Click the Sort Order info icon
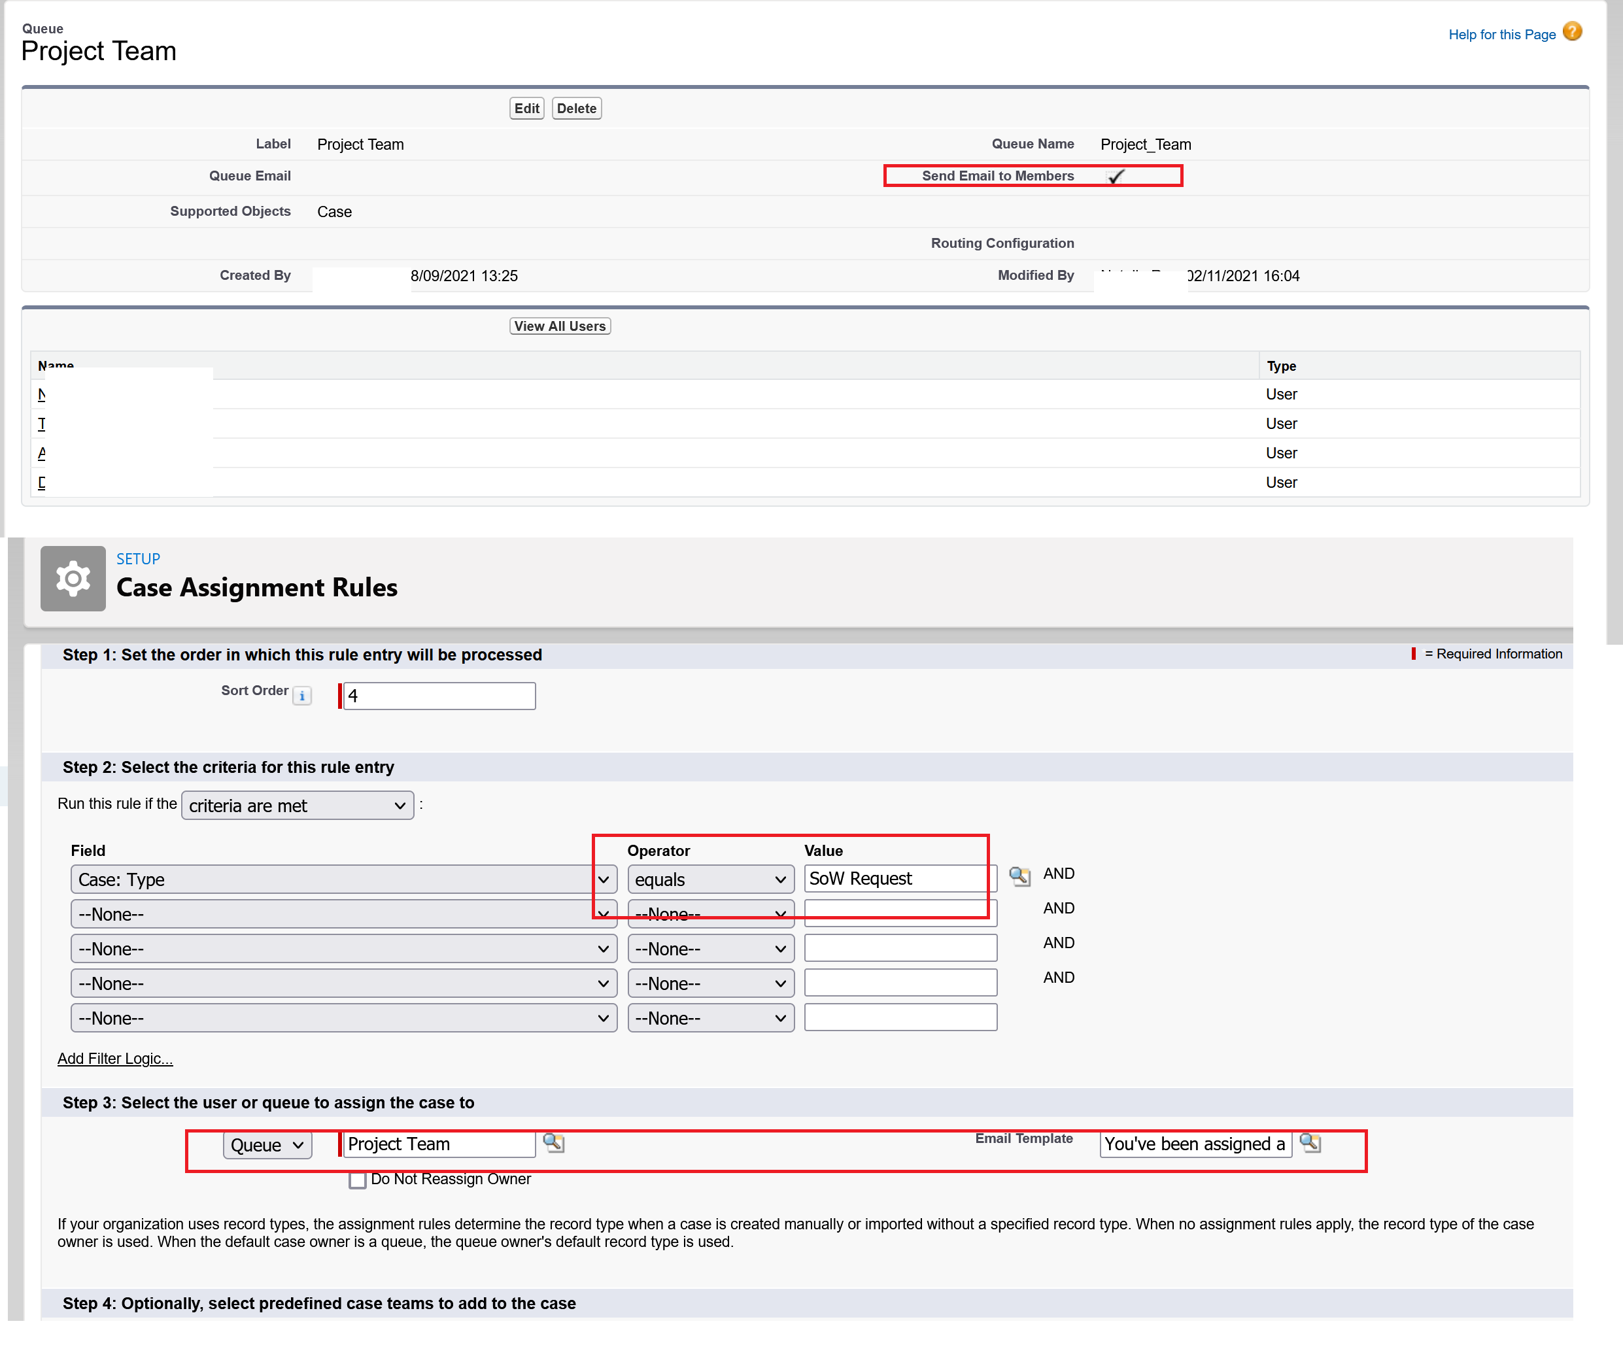 [x=302, y=696]
